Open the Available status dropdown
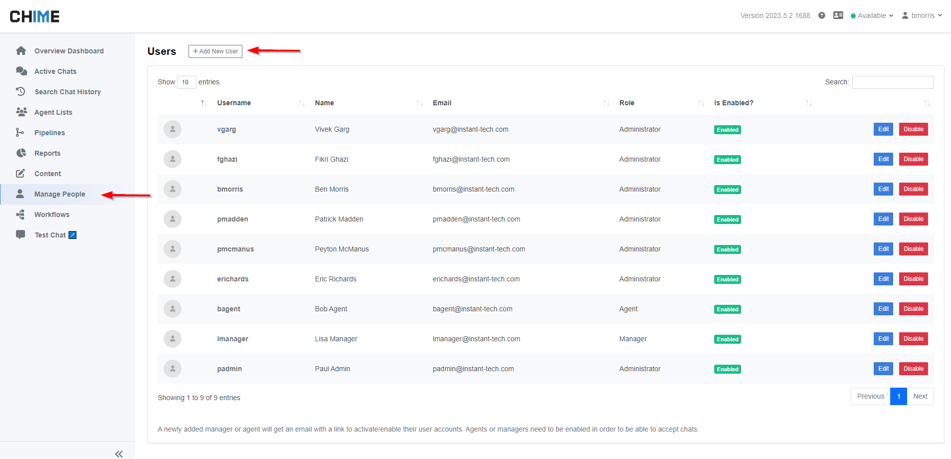 click(x=872, y=15)
